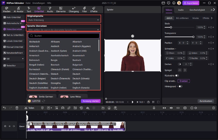Click the Kennung starten button

(x=90, y=101)
